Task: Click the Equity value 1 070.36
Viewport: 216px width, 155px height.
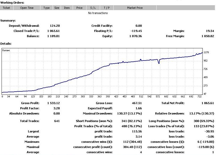Action: point(135,36)
